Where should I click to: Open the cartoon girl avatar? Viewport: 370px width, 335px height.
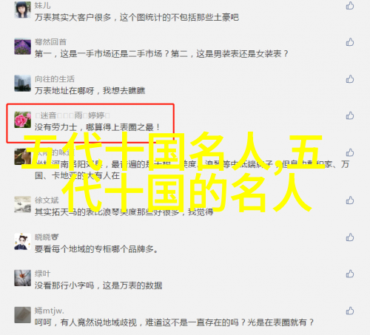[23, 241]
